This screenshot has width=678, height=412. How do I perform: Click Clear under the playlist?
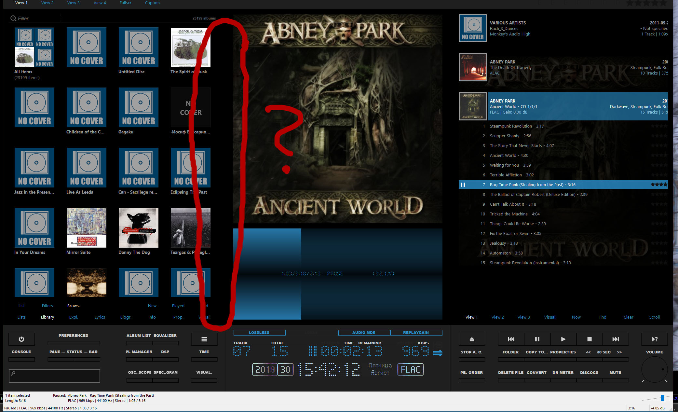click(628, 317)
